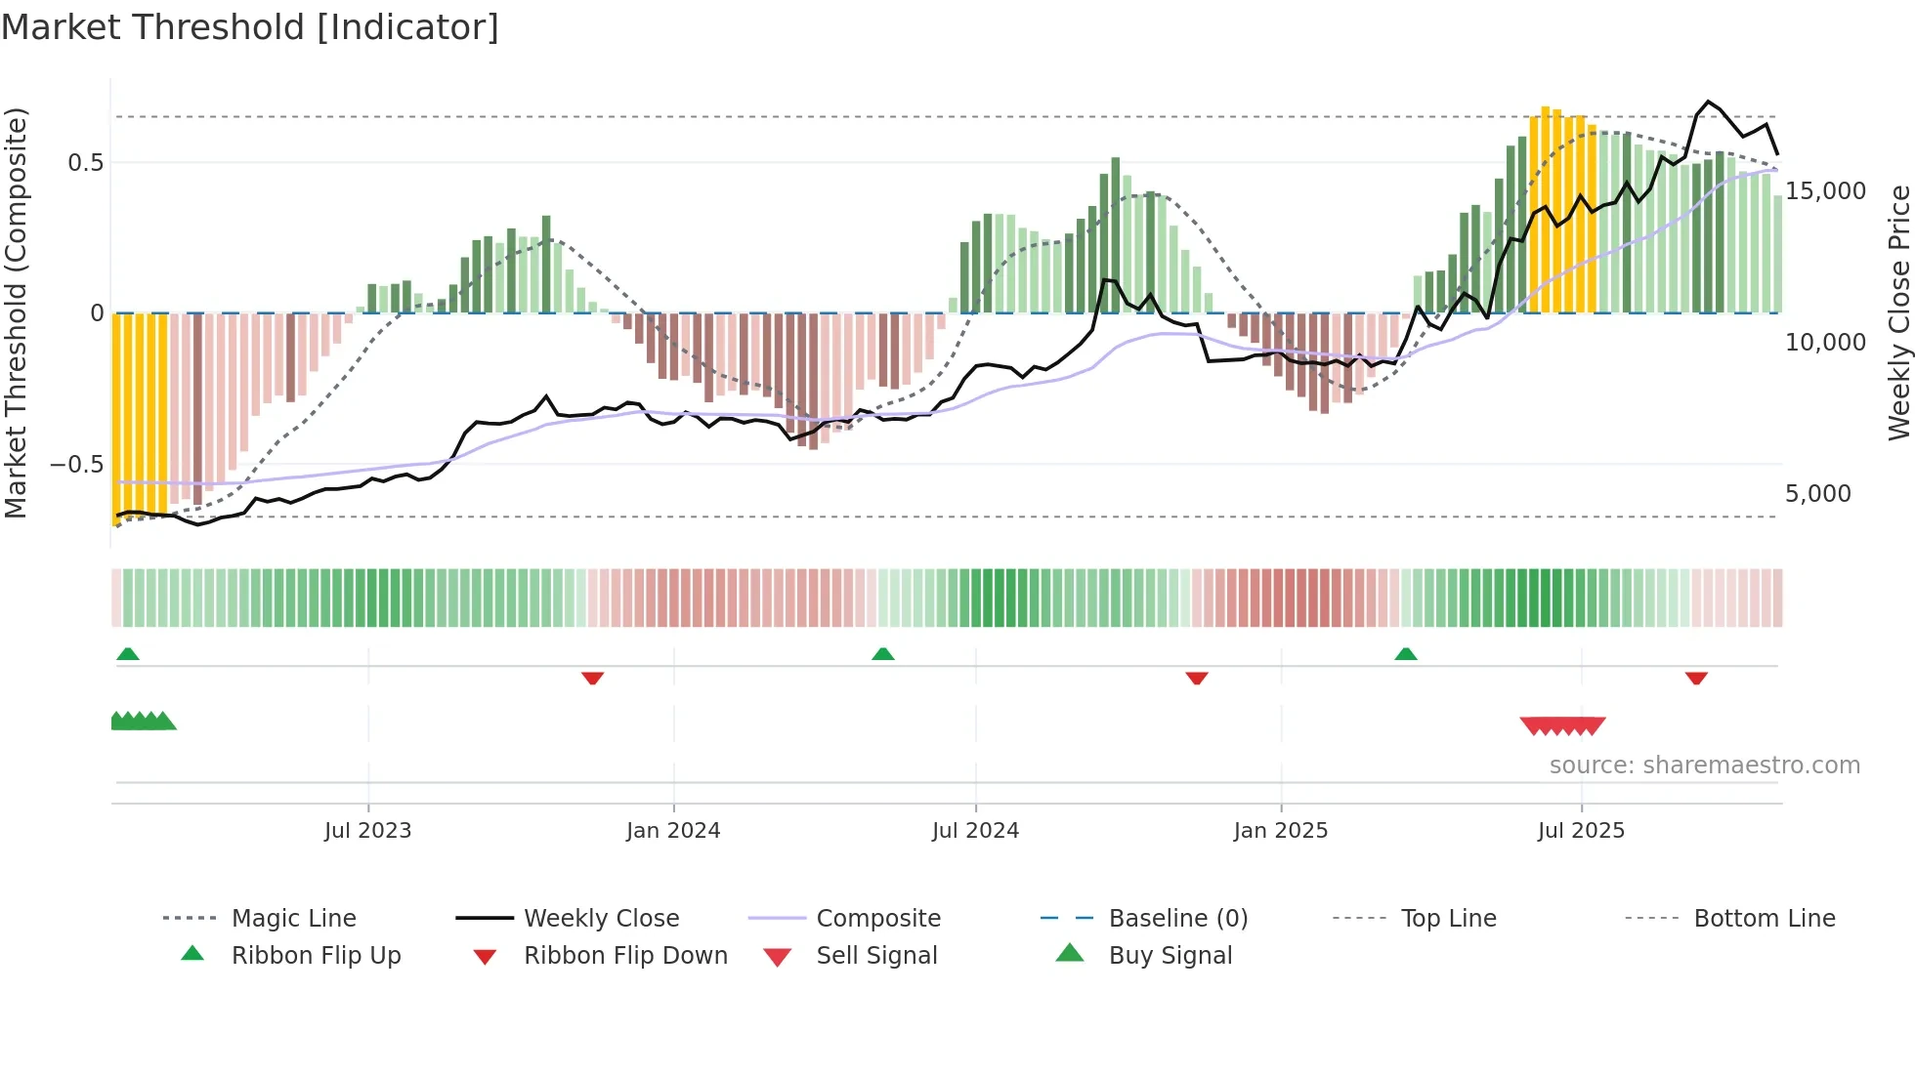Image resolution: width=1915 pixels, height=1076 pixels.
Task: Click the sharemaestro.com source text
Action: click(x=1705, y=766)
